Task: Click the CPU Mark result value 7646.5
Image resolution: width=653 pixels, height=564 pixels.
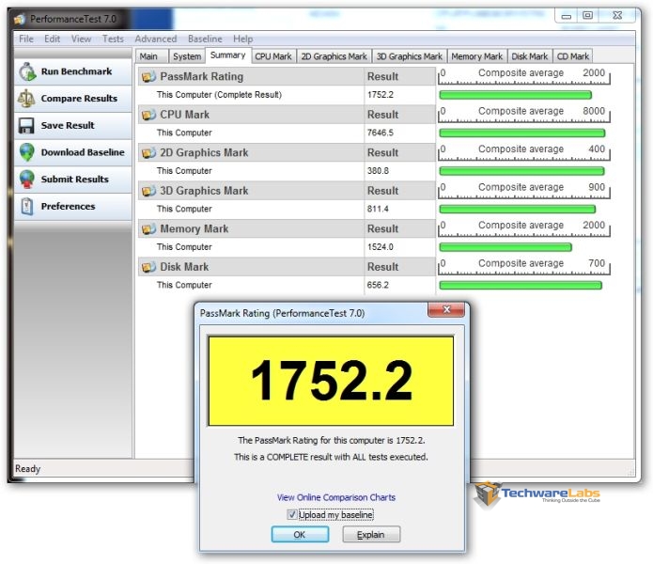Action: [x=381, y=133]
